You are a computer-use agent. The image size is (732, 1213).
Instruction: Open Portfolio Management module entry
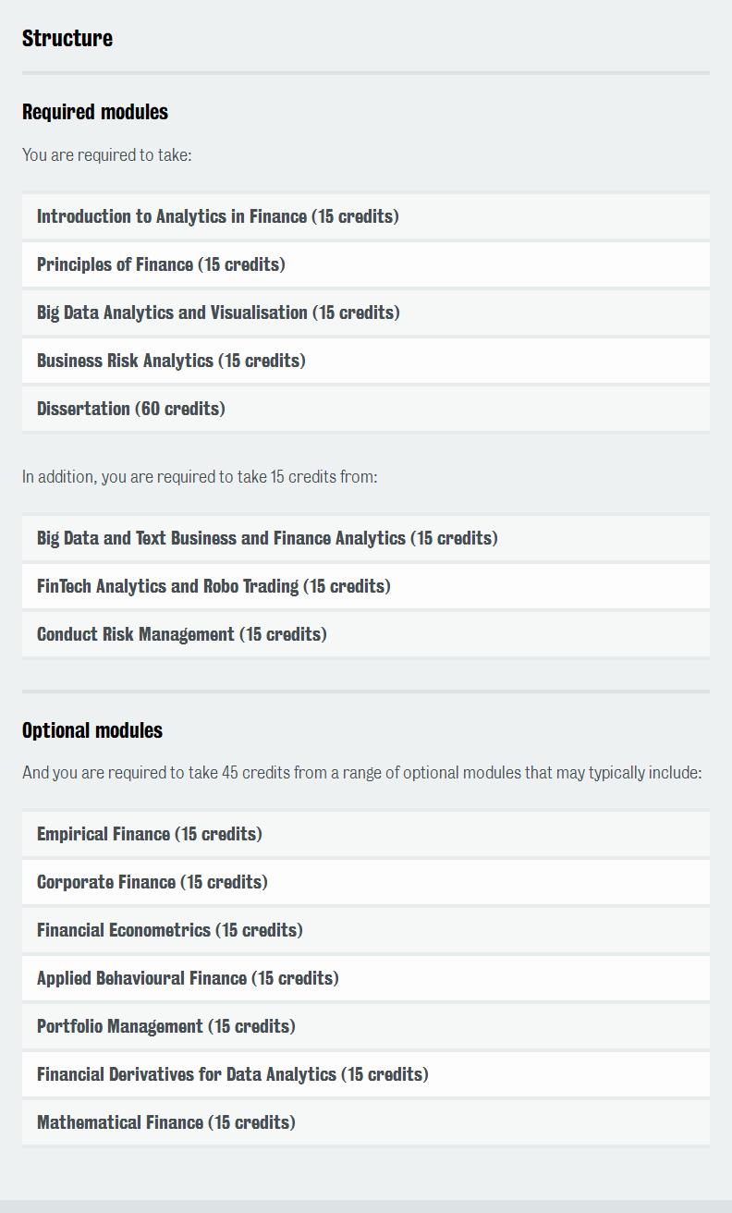click(366, 1026)
